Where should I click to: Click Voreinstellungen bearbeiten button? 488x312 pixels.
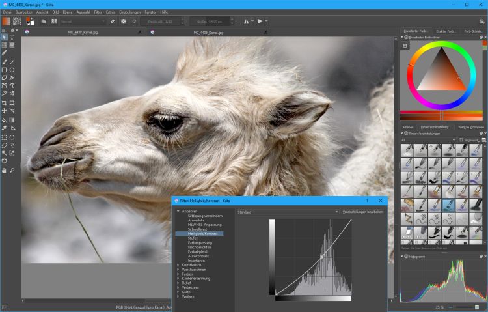pyautogui.click(x=363, y=212)
